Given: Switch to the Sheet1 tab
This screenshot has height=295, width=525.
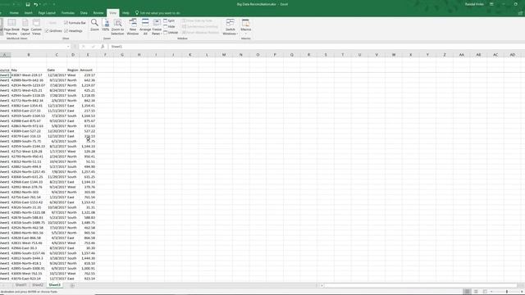Looking at the screenshot, I should (x=21, y=285).
